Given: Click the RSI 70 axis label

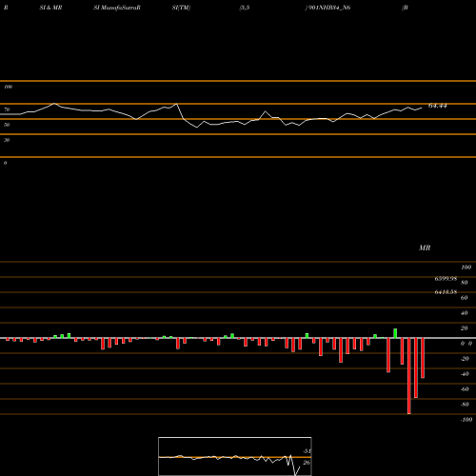Looking at the screenshot, I should pos(7,109).
